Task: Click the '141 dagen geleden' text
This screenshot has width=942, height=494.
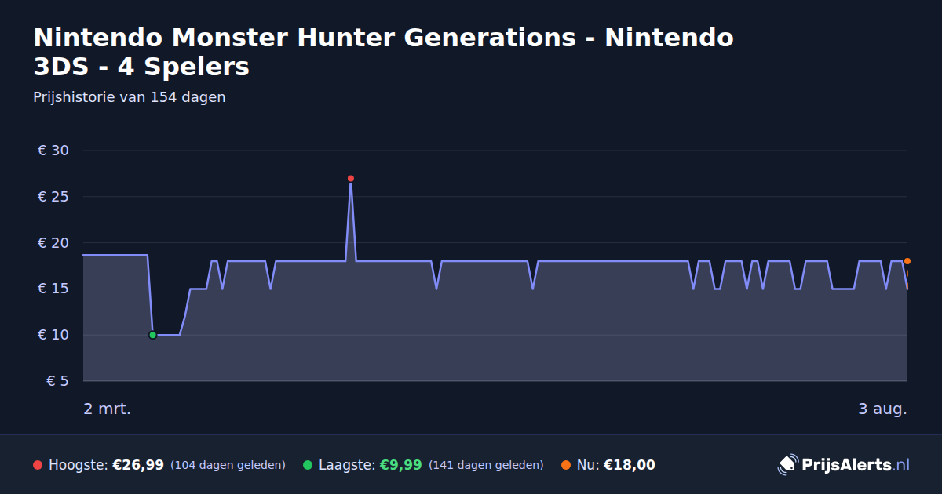Action: point(486,465)
